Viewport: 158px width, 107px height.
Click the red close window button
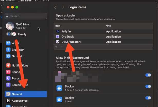pyautogui.click(x=8, y=7)
